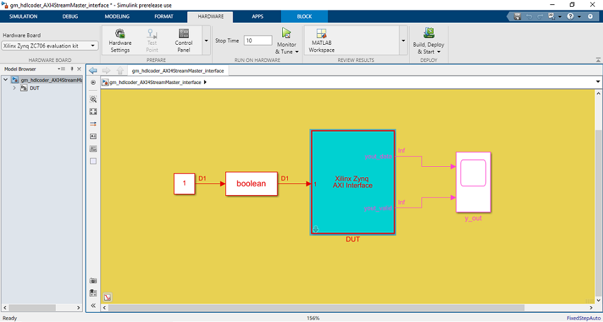Open the Hardware Board dropdown
The image size is (603, 322).
(x=50, y=46)
